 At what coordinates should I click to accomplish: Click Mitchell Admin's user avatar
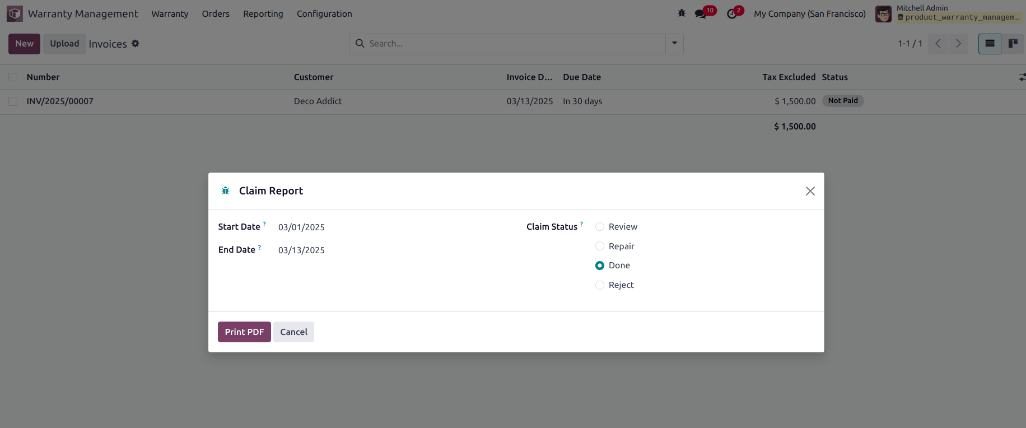(x=883, y=14)
